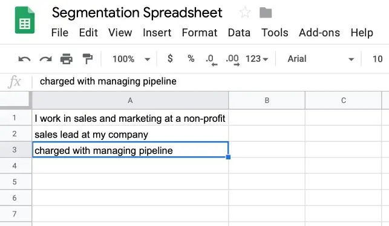Open the Google Sheets home icon
389x226 pixels.
coord(25,20)
